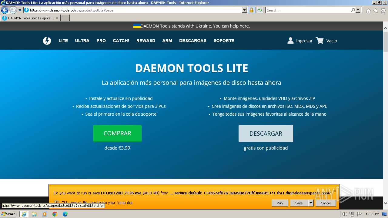
Task: Click 'Monte imágenes, unidades VHD y archivos ZIP'
Action: 269,98
